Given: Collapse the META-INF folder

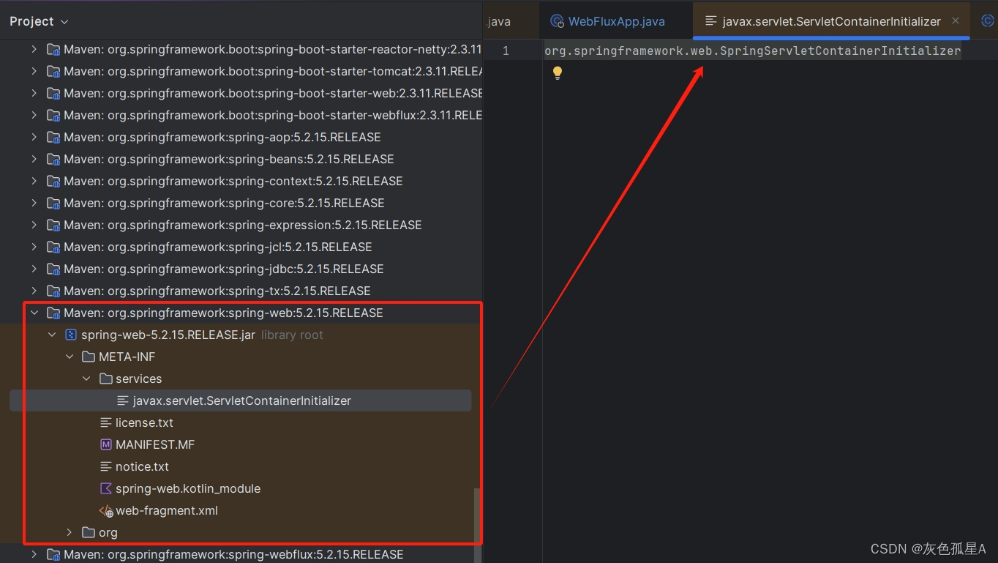Looking at the screenshot, I should 69,357.
